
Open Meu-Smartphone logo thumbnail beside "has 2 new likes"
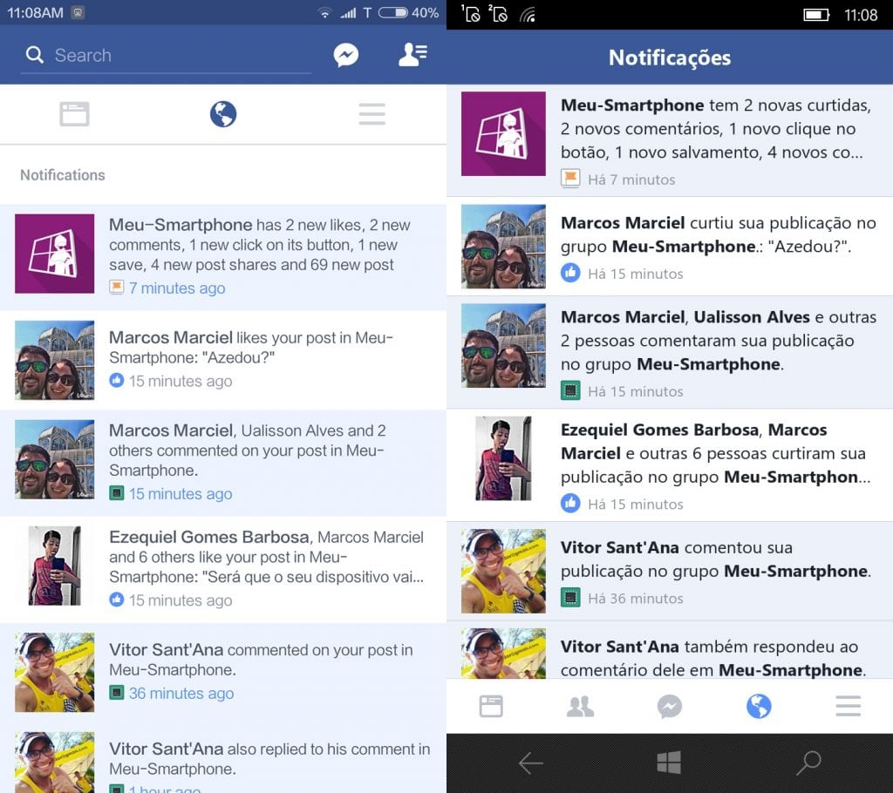(55, 254)
